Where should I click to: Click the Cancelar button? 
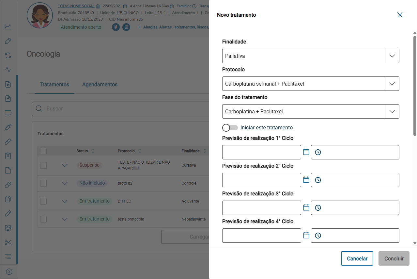click(x=357, y=258)
